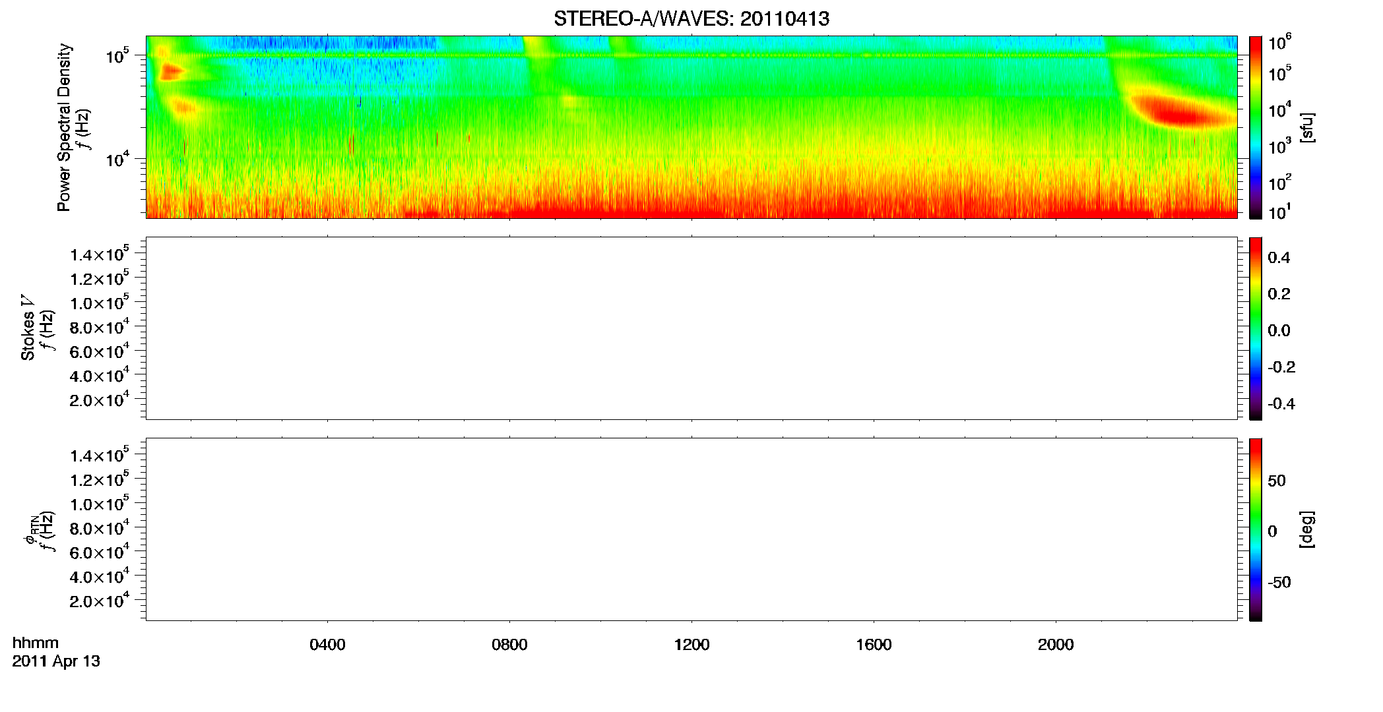Click the 1.0×10^5 label in Stokes V panel
Image resolution: width=1383 pixels, height=712 pixels.
click(99, 303)
